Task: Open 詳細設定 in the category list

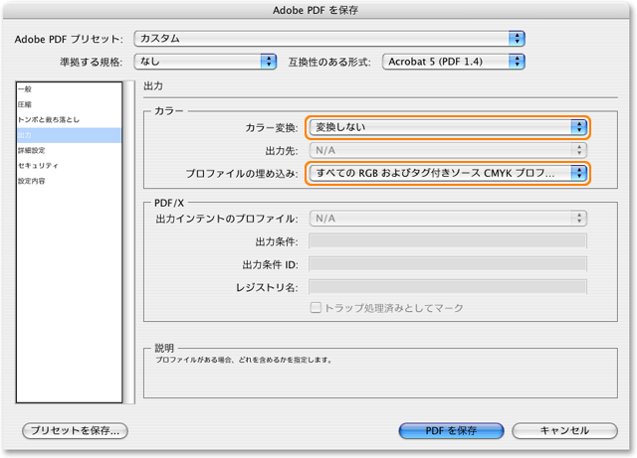Action: (x=31, y=151)
